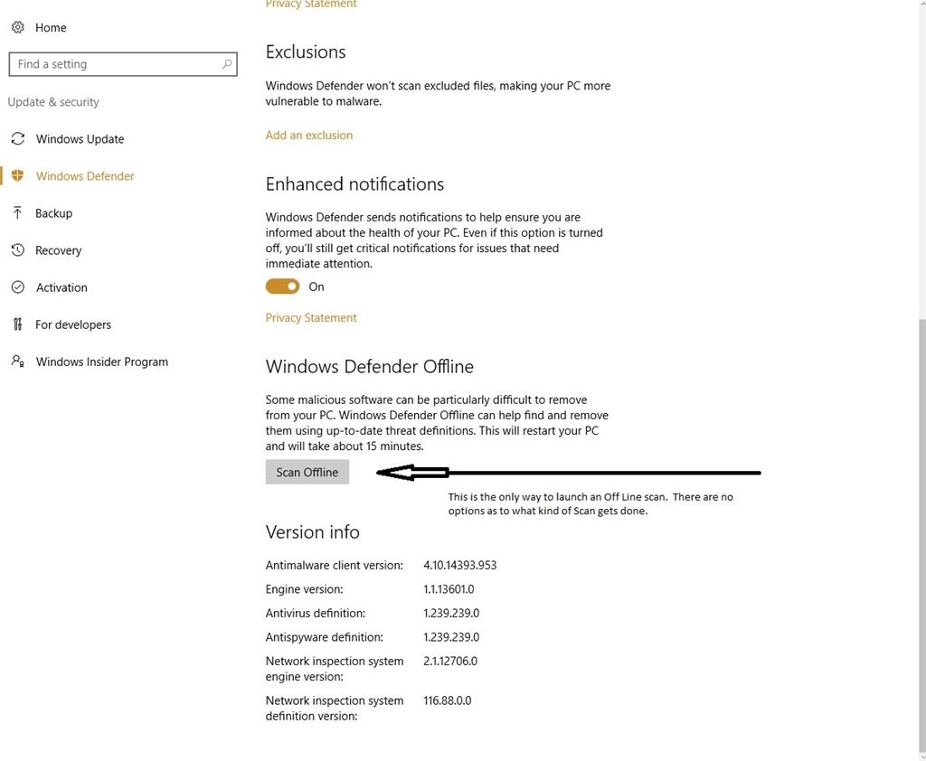Select Engine version value 1.1.13601.0
Screen dimensions: 926x761
tap(449, 589)
